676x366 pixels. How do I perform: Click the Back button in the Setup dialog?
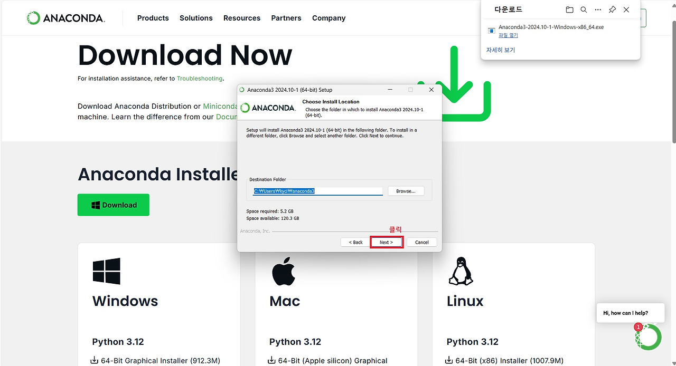(x=355, y=242)
